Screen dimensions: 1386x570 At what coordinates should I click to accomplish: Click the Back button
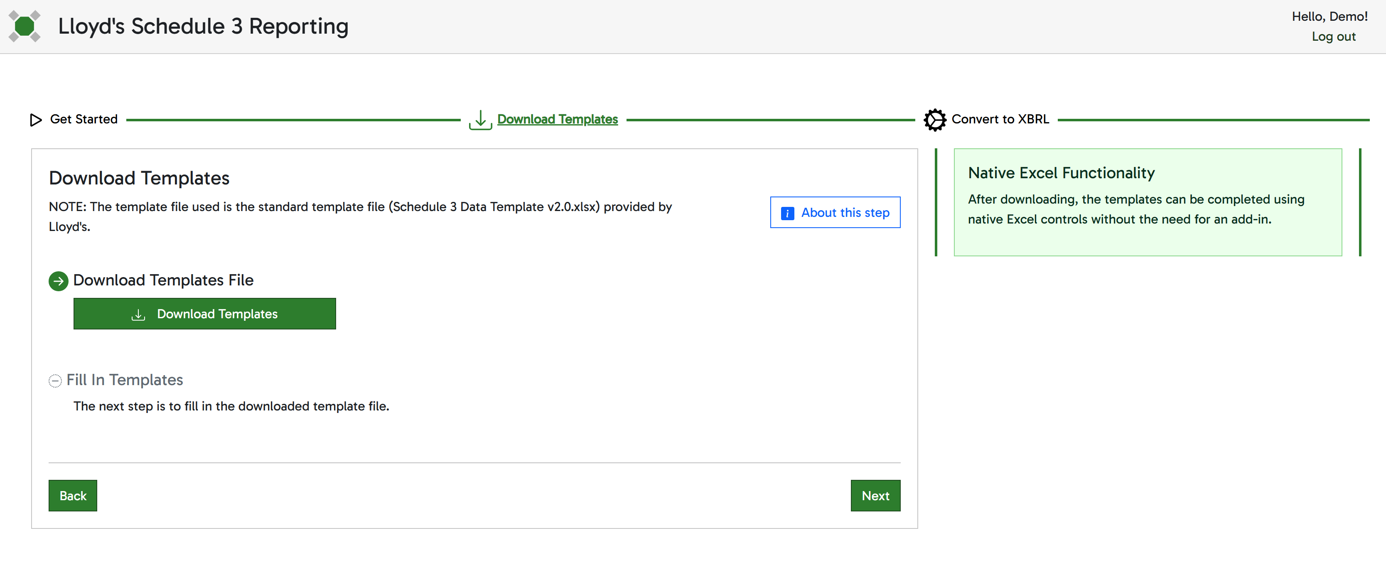click(73, 495)
